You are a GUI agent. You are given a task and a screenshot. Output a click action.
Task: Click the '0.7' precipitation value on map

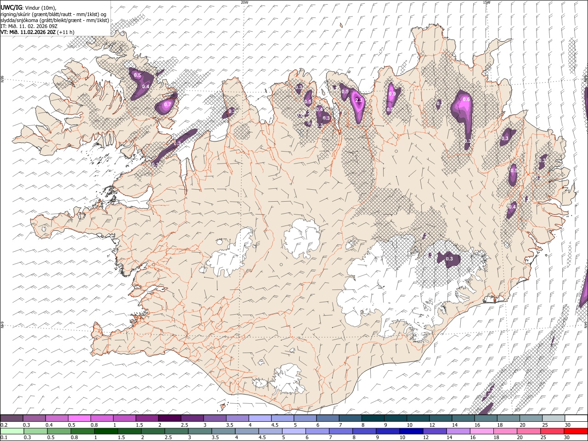tap(168, 104)
